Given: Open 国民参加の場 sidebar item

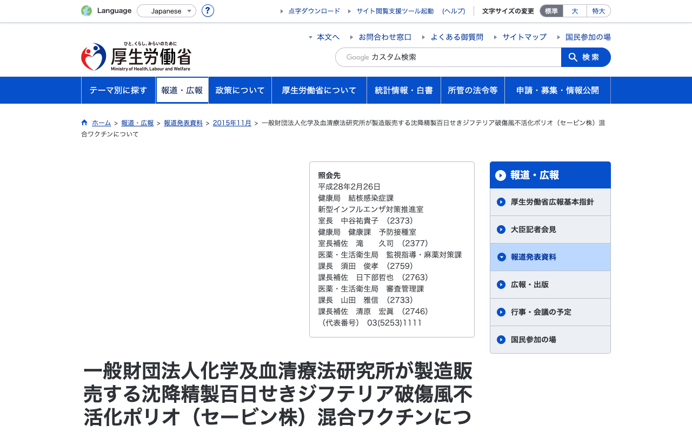Looking at the screenshot, I should click(x=550, y=340).
